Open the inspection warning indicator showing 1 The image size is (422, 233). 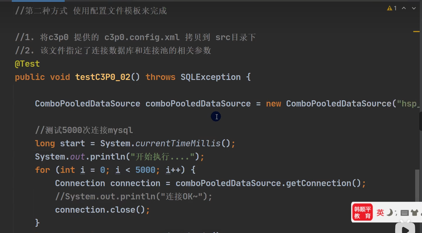(x=392, y=8)
